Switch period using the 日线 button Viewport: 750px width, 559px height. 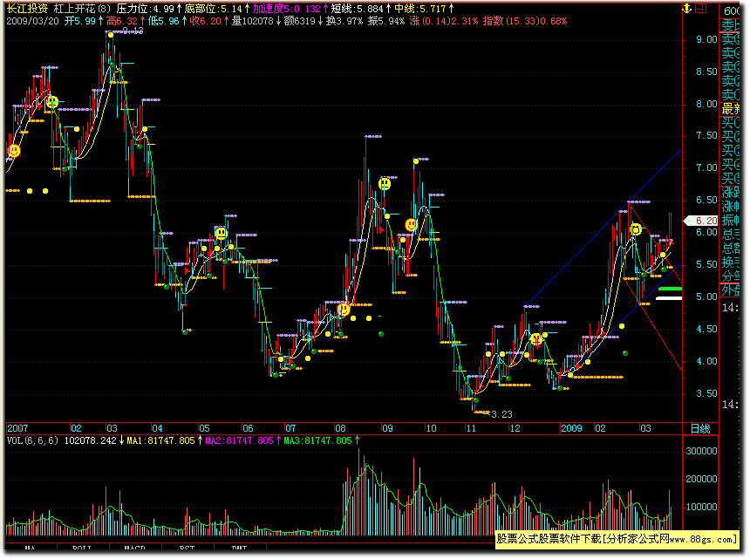click(x=701, y=428)
